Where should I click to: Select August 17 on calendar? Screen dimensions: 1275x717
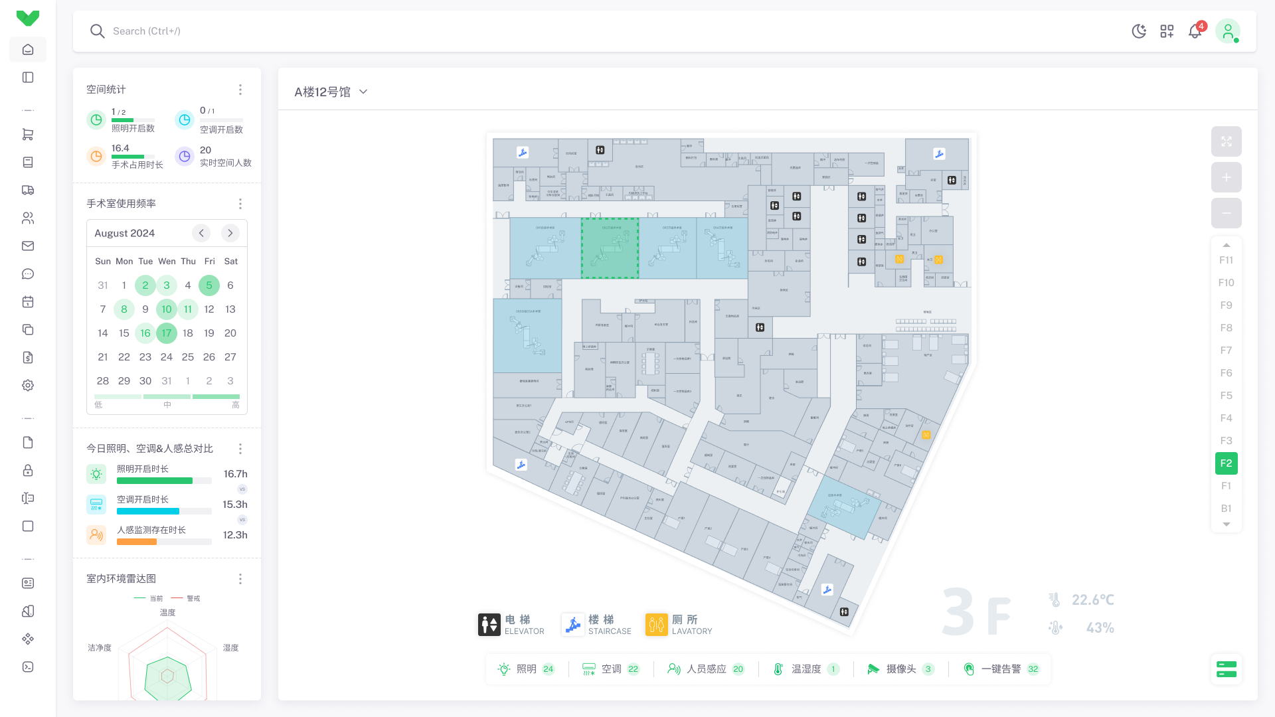point(167,333)
